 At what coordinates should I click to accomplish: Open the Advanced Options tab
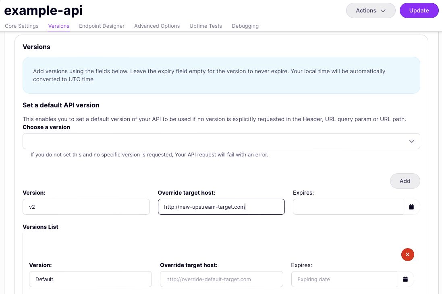tap(157, 26)
